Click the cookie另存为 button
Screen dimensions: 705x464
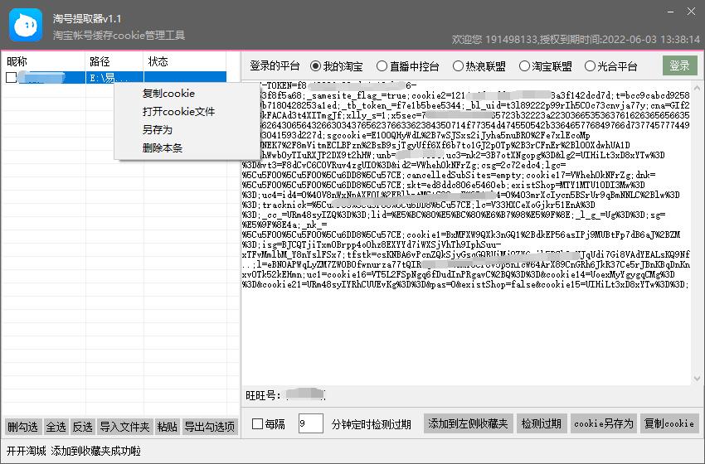click(x=604, y=423)
